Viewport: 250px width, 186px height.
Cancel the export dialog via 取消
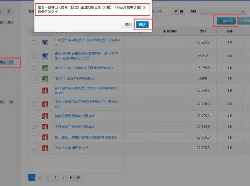128,25
